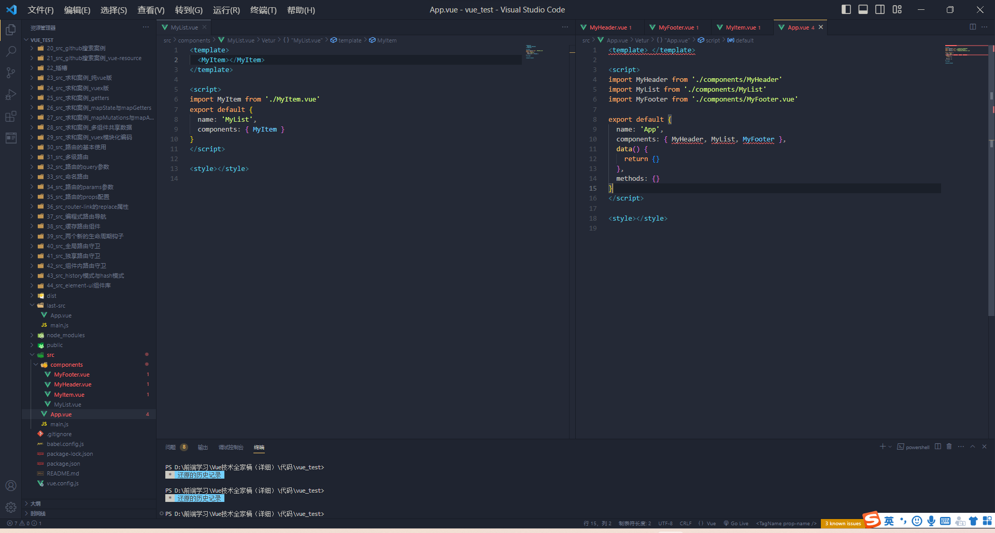Expand the dist folder
Screen dimensions: 995x533
32,296
